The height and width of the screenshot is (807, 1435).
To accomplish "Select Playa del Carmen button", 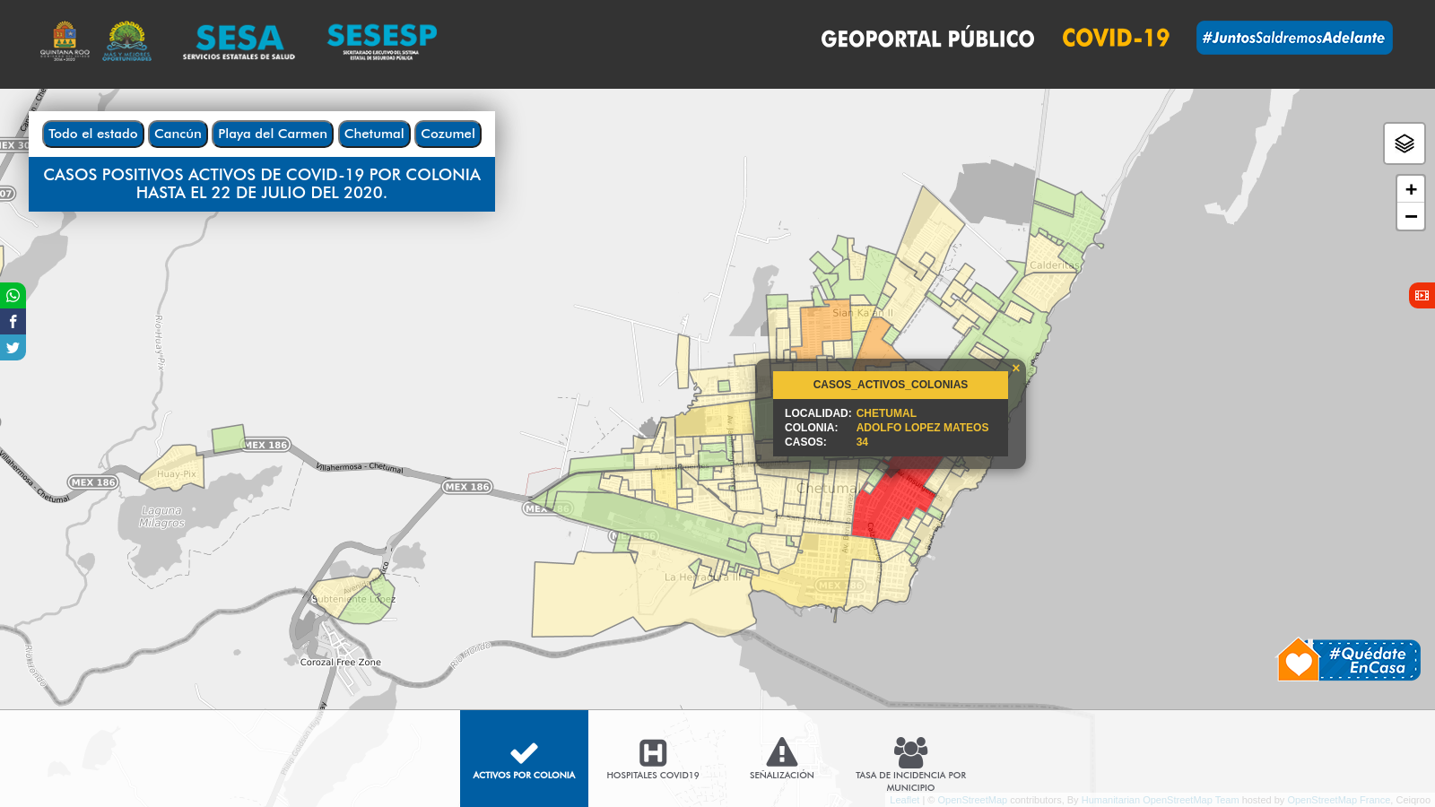I will pos(273,134).
